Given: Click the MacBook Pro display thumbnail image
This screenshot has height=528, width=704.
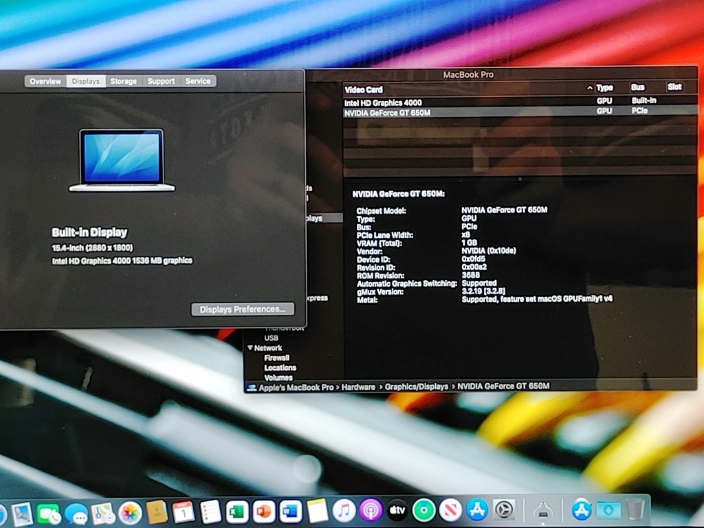Looking at the screenshot, I should tap(122, 160).
